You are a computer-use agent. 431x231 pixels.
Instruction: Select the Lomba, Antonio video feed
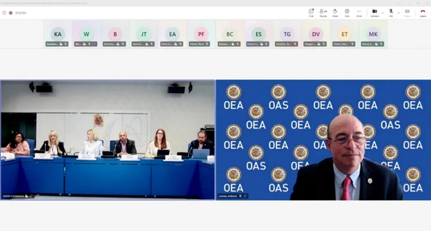coord(323,140)
